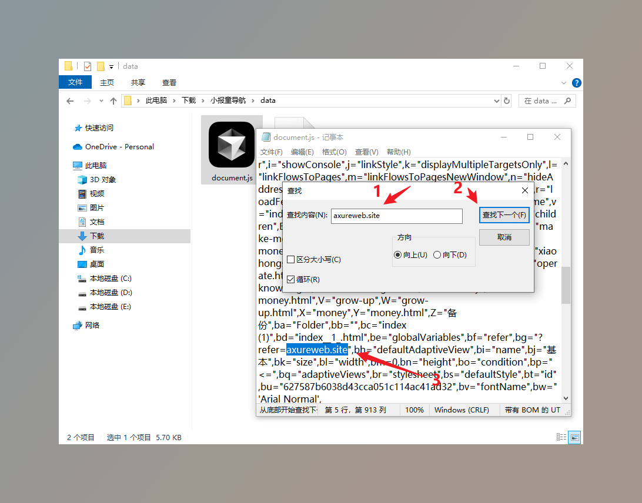Viewport: 642px width, 503px height.
Task: Open Notepad 编辑(E) menu
Action: [x=302, y=152]
